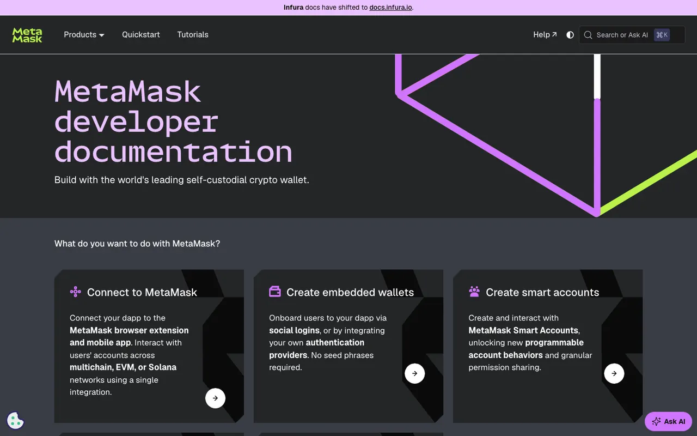Open cookie preferences icon

[15, 420]
